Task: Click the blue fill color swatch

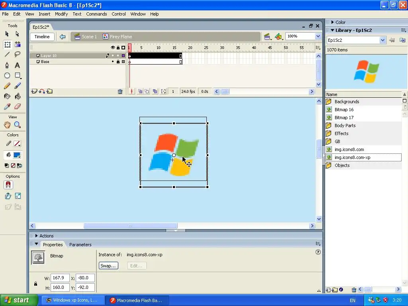Action: pyautogui.click(x=17, y=155)
